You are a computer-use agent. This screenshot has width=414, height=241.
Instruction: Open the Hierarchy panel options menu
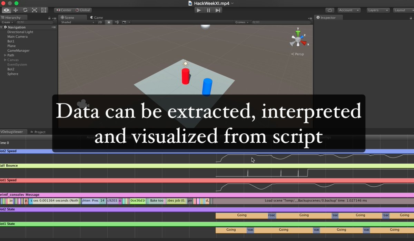pos(54,18)
